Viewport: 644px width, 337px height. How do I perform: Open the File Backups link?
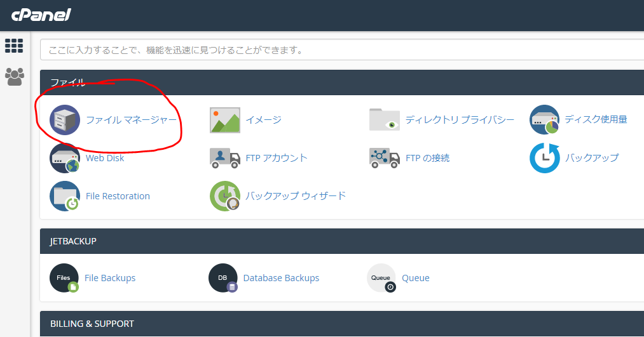coord(110,278)
